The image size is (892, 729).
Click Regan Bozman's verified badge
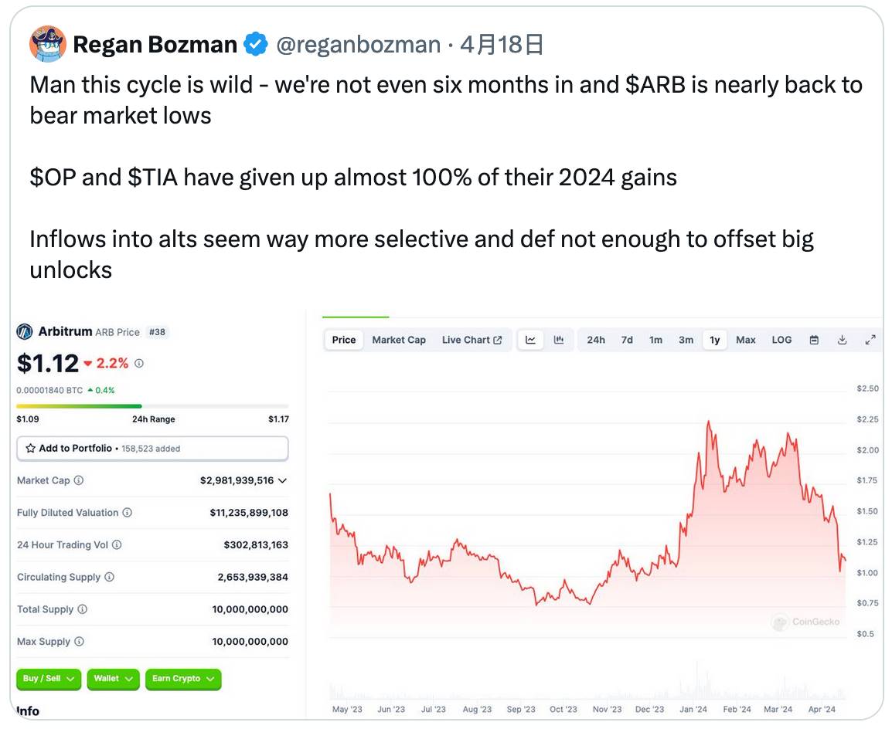click(x=254, y=44)
